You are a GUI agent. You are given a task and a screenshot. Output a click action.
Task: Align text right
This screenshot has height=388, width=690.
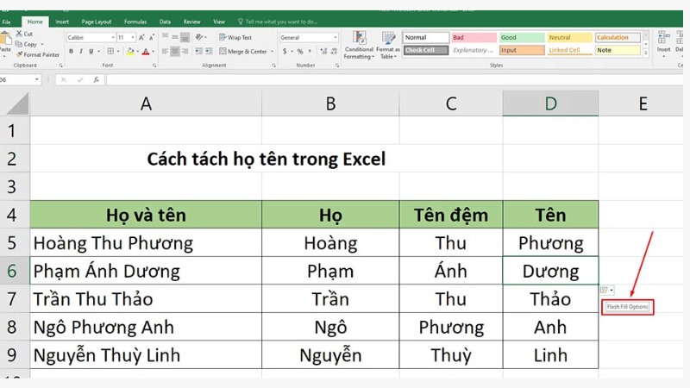[185, 52]
